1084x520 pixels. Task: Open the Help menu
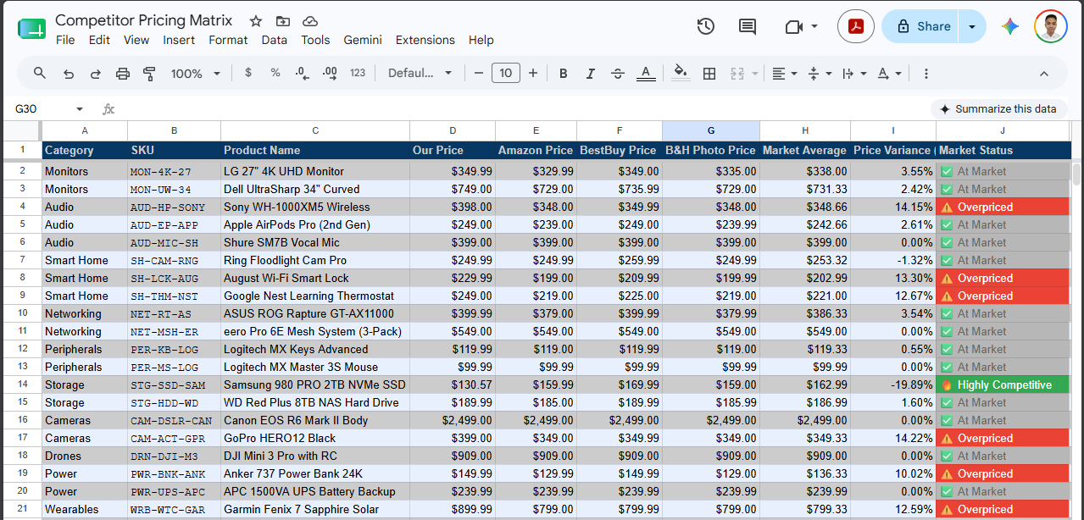tap(481, 40)
